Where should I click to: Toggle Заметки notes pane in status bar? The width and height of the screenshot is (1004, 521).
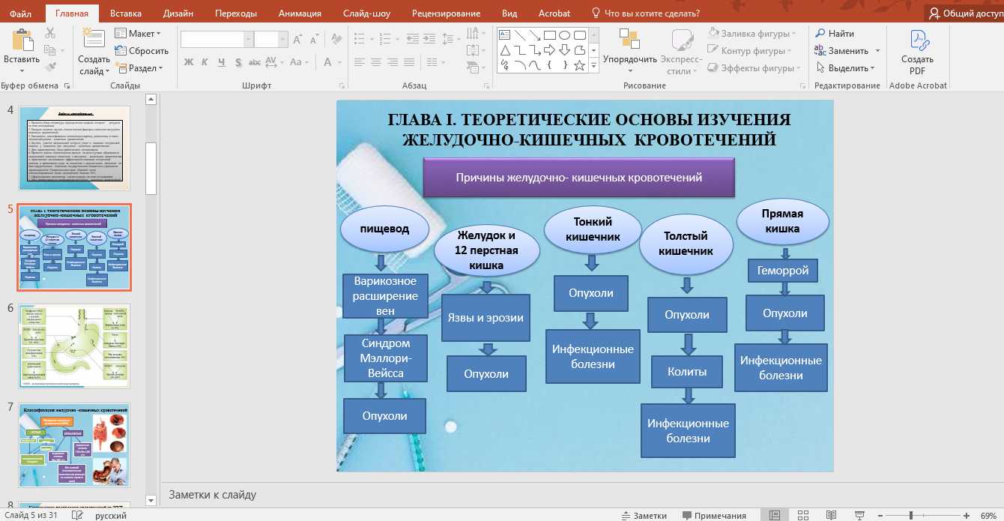(644, 515)
